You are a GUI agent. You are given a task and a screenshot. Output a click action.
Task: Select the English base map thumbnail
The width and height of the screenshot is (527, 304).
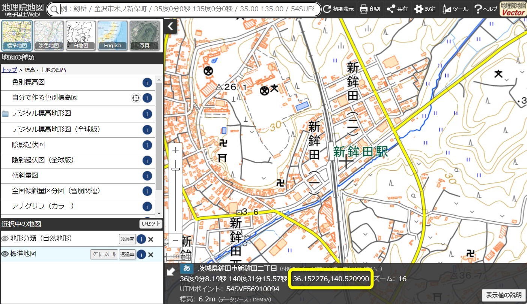click(x=113, y=36)
